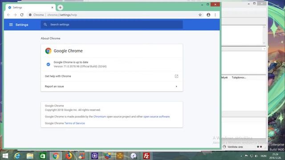Click the external link icon for help
The image size is (285, 160).
tap(176, 76)
